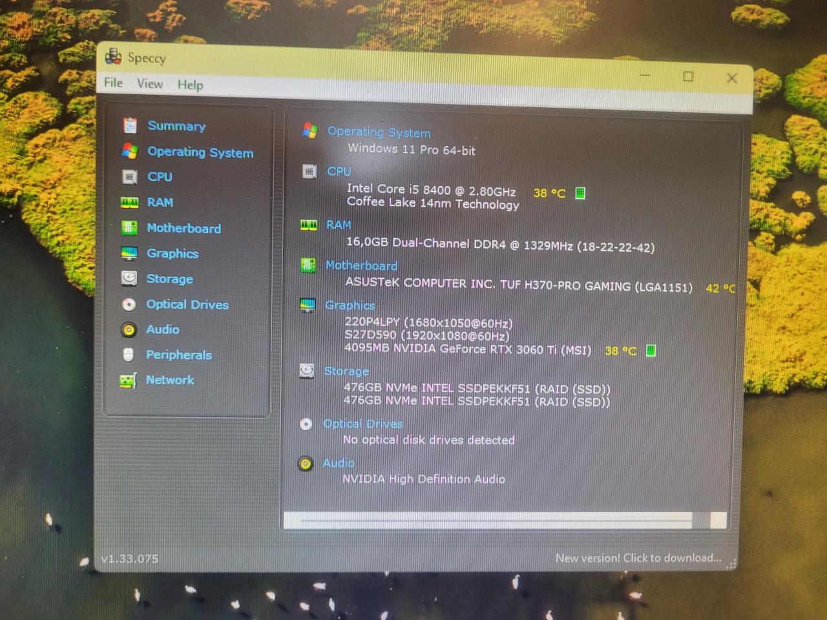The width and height of the screenshot is (827, 620).
Task: Click the Network icon in sidebar
Action: point(128,380)
